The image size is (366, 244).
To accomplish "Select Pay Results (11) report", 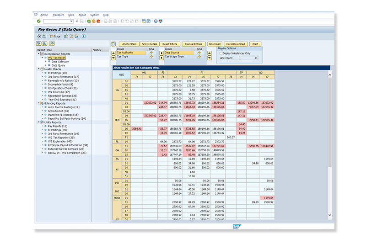I will point(58,126).
